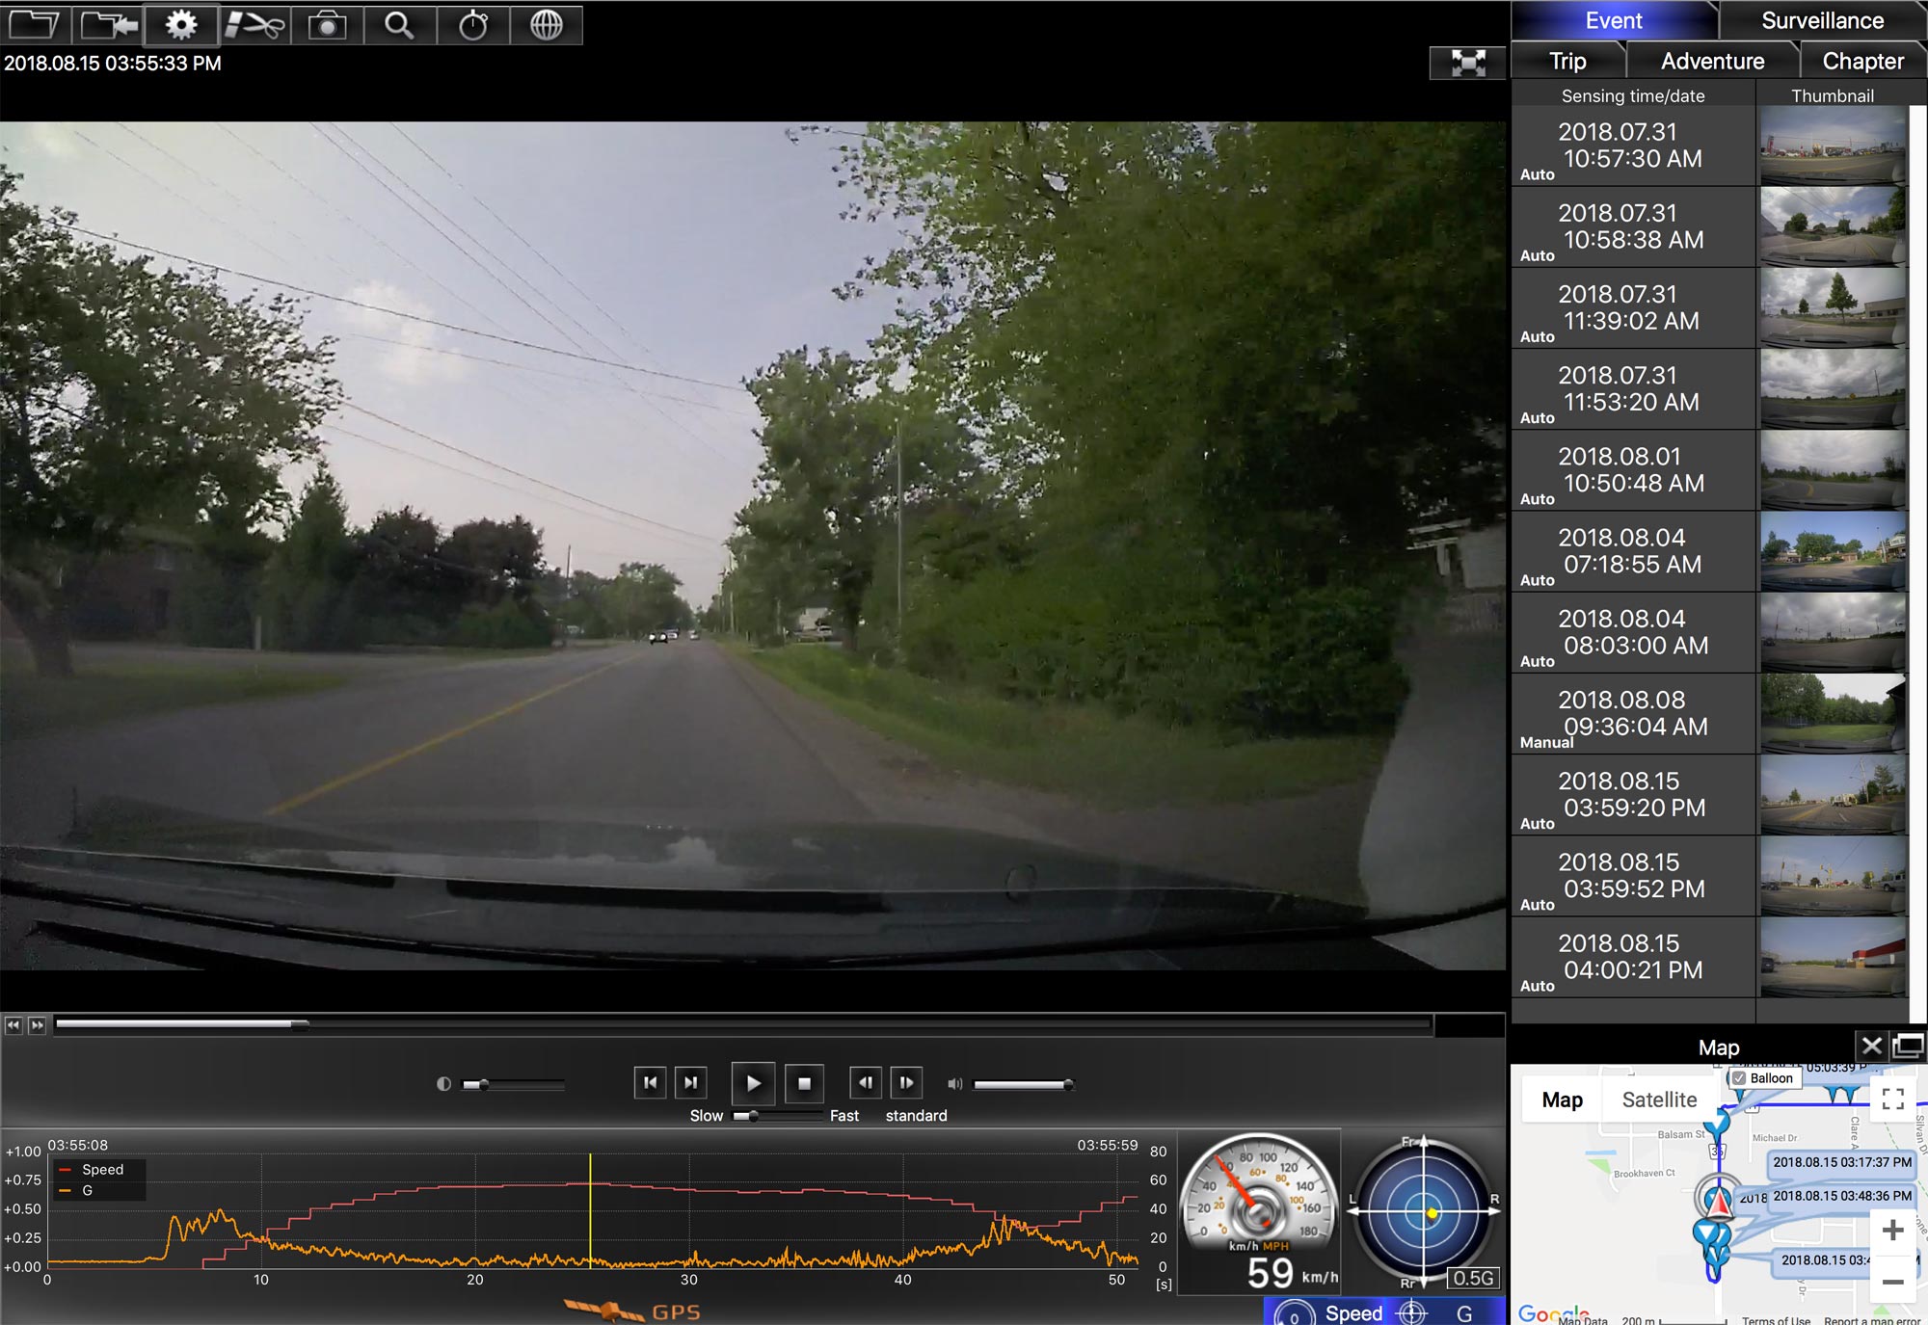Select the scissors clip-cut tool
The width and height of the screenshot is (1928, 1325).
tap(254, 24)
